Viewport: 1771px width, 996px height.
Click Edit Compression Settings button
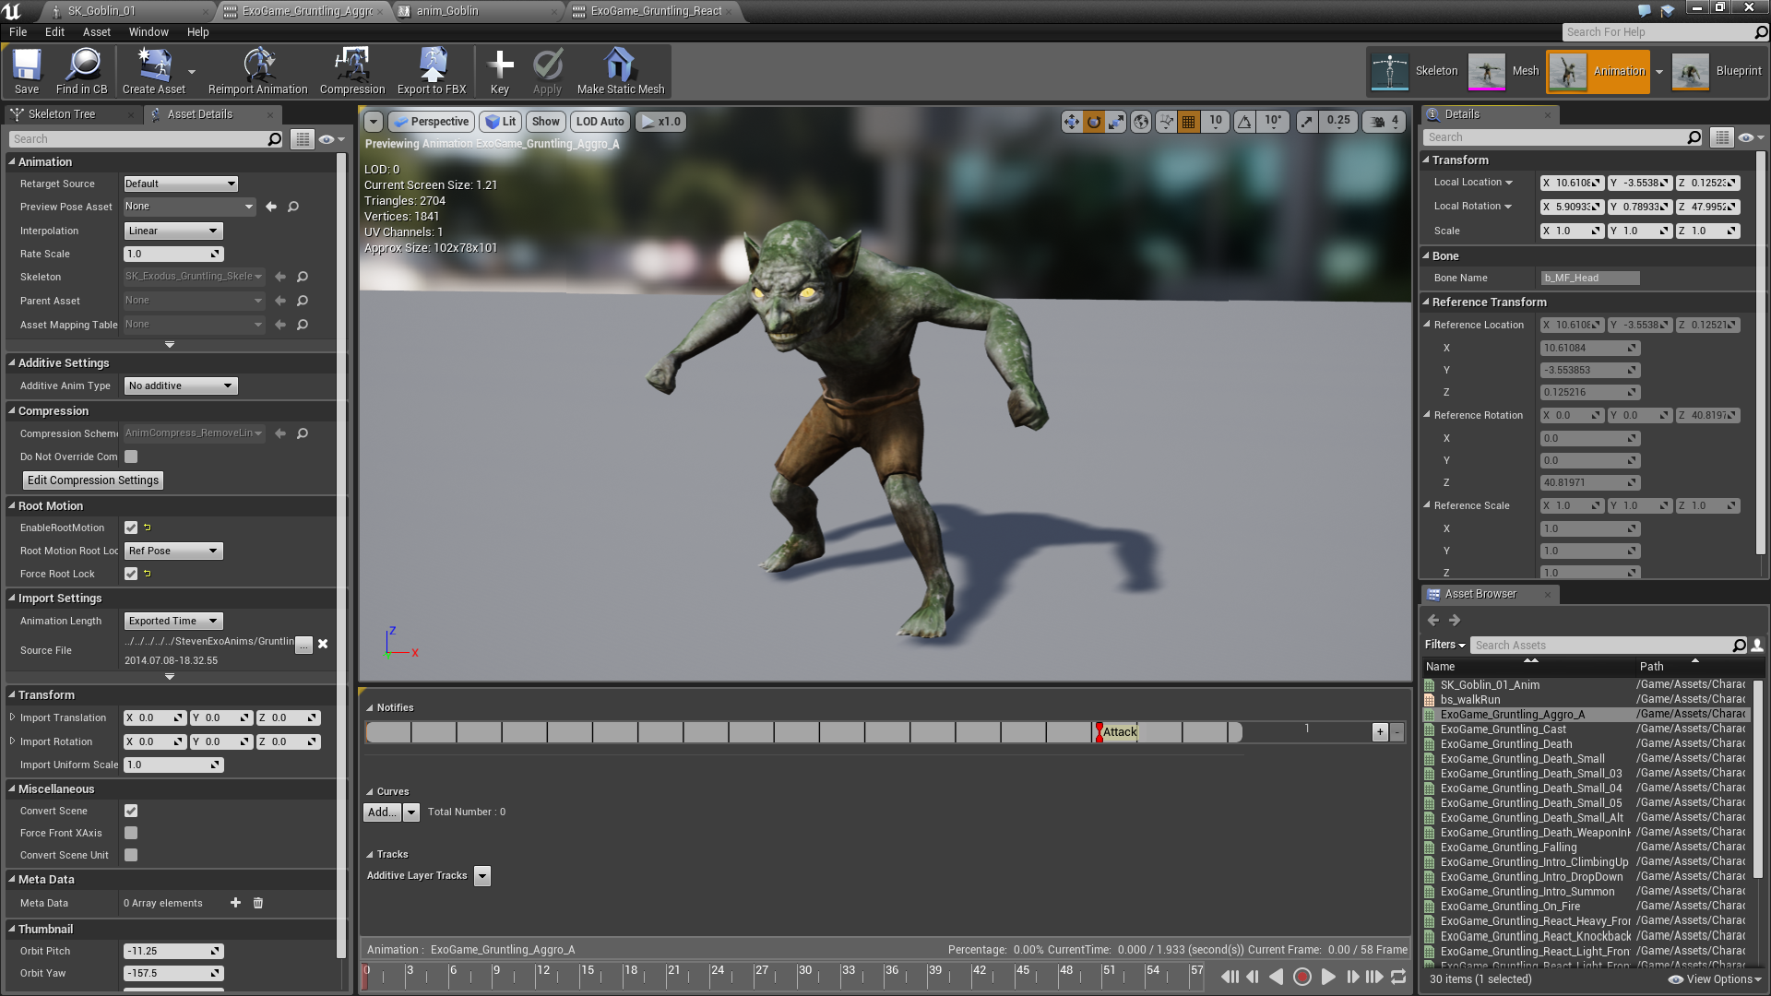[x=93, y=480]
